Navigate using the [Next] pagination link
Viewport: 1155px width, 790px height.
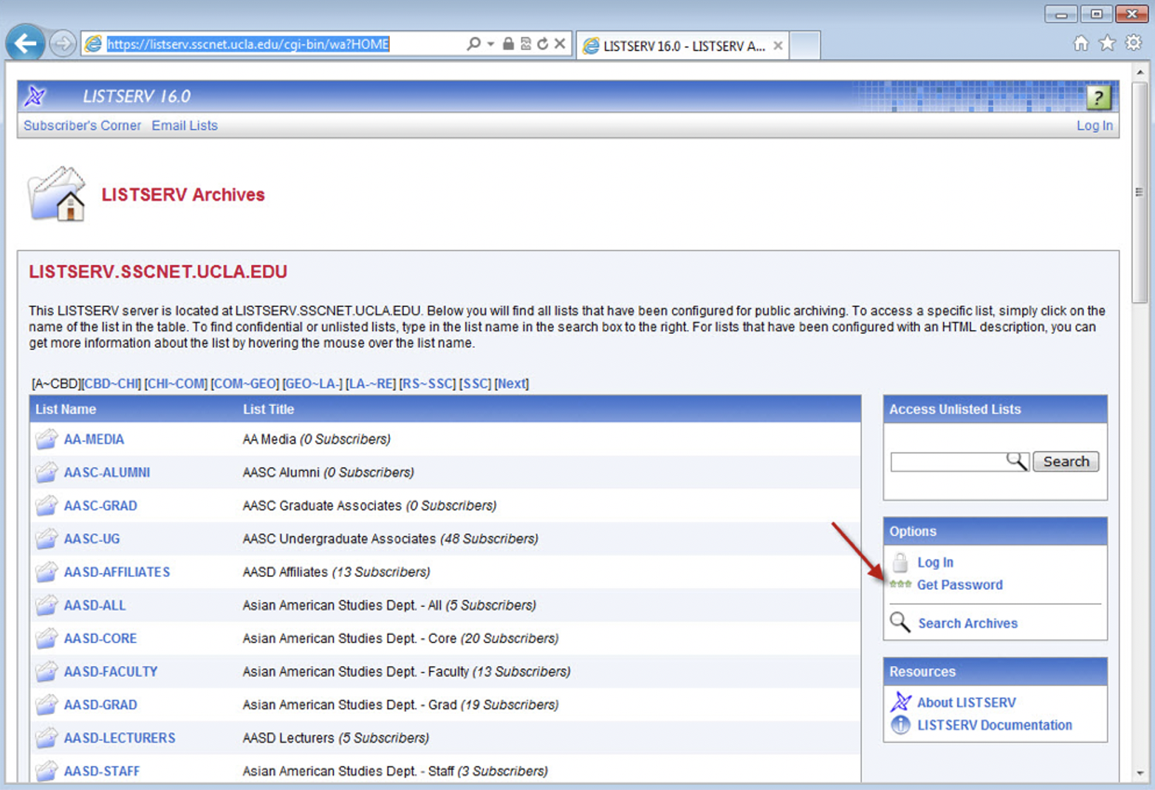click(511, 383)
